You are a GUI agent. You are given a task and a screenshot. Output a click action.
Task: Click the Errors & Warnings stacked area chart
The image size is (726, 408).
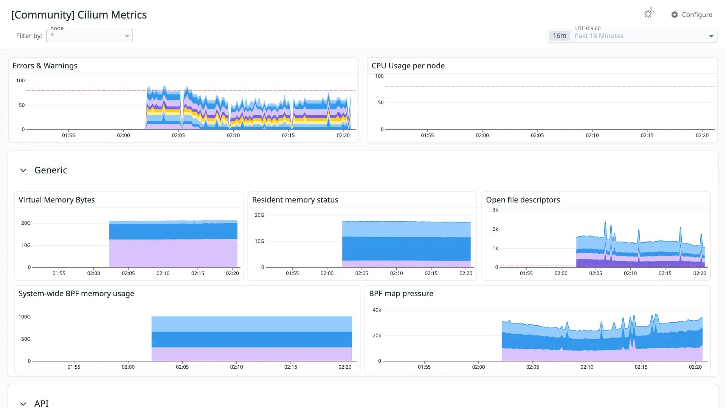(x=191, y=105)
